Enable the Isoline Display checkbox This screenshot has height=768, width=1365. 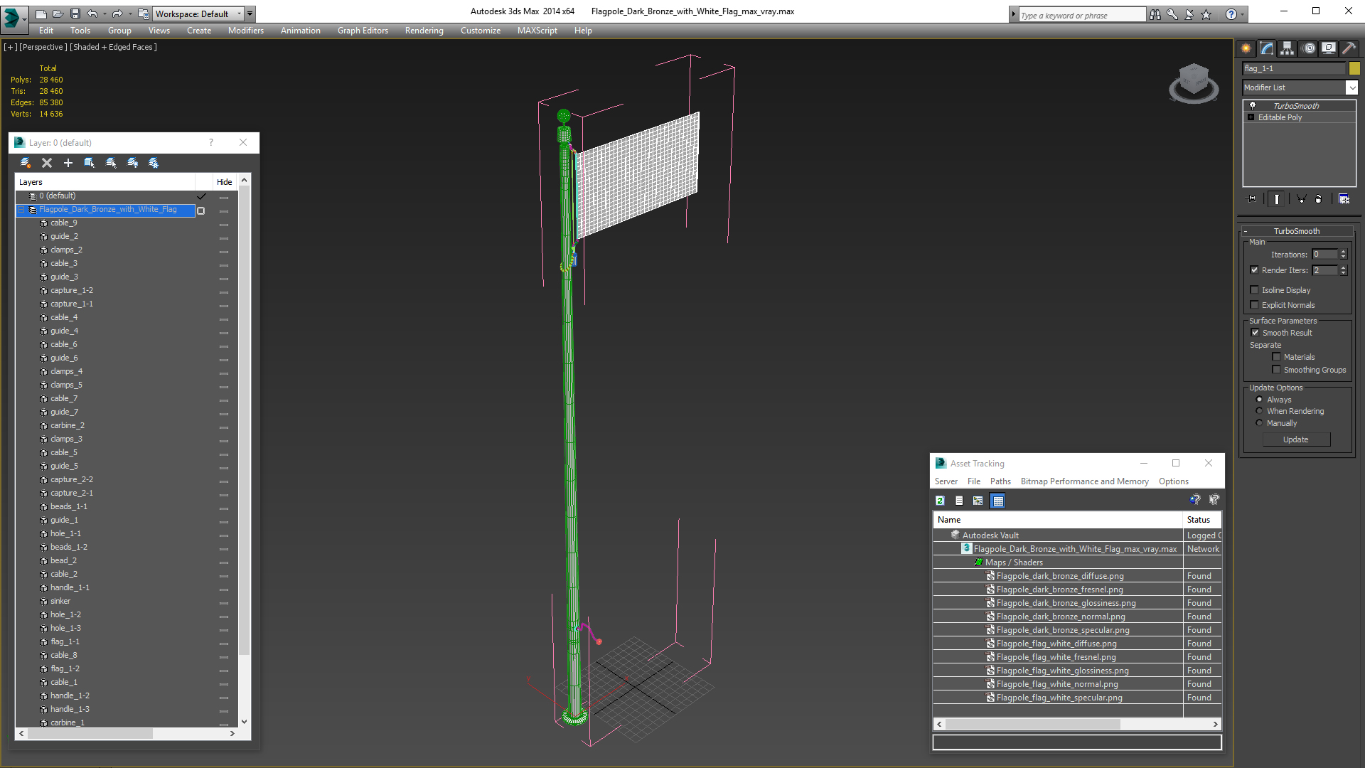click(x=1255, y=290)
